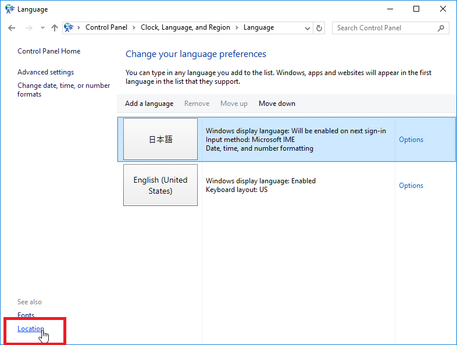Viewport: 457px width, 345px height.
Task: Click the Language icon in address bar
Action: 69,27
